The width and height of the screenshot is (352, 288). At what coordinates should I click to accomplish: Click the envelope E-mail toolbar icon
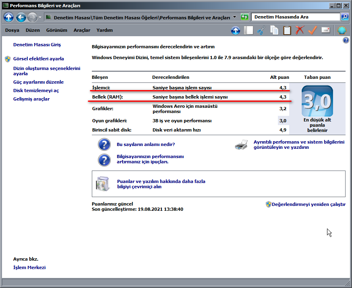(x=325, y=30)
